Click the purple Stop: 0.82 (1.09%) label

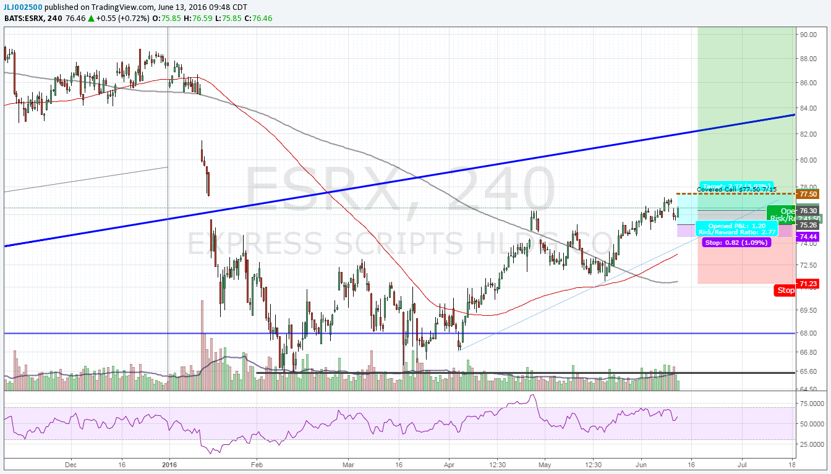736,242
